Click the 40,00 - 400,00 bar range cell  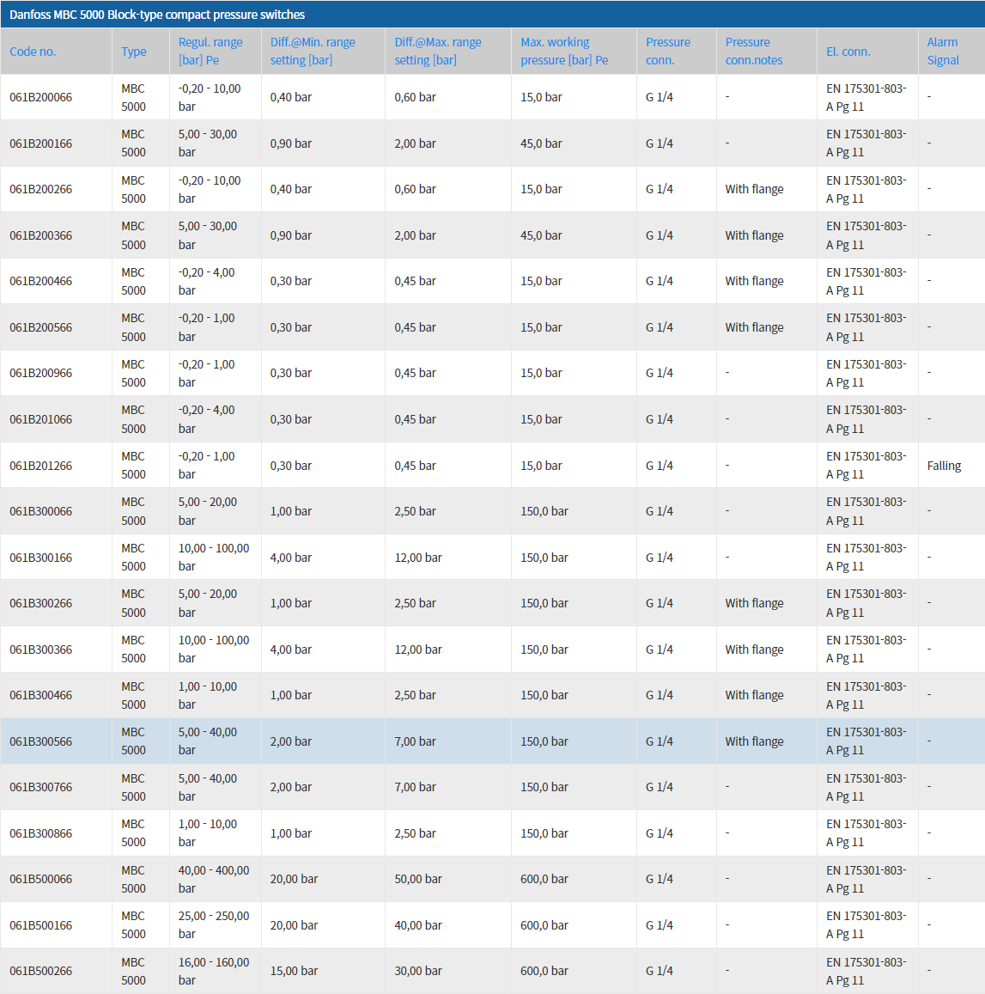pos(214,879)
